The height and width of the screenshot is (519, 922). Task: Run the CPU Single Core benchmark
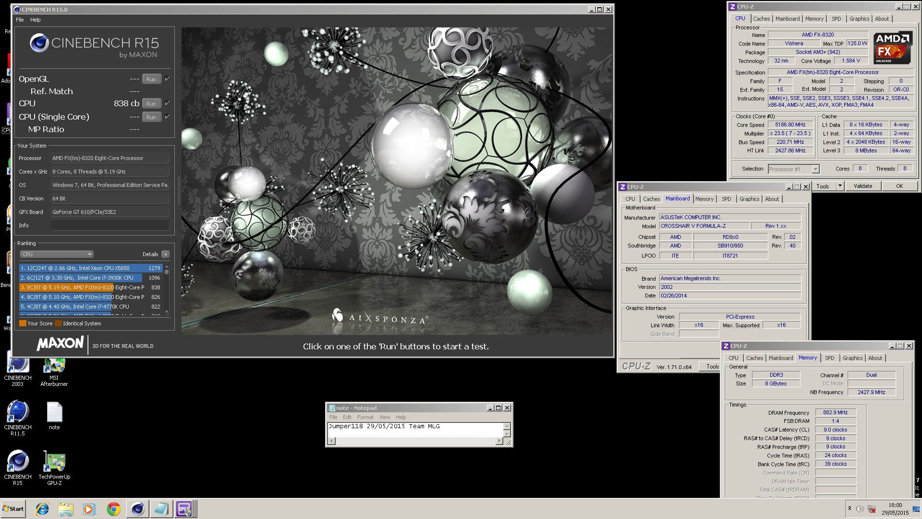pyautogui.click(x=151, y=117)
